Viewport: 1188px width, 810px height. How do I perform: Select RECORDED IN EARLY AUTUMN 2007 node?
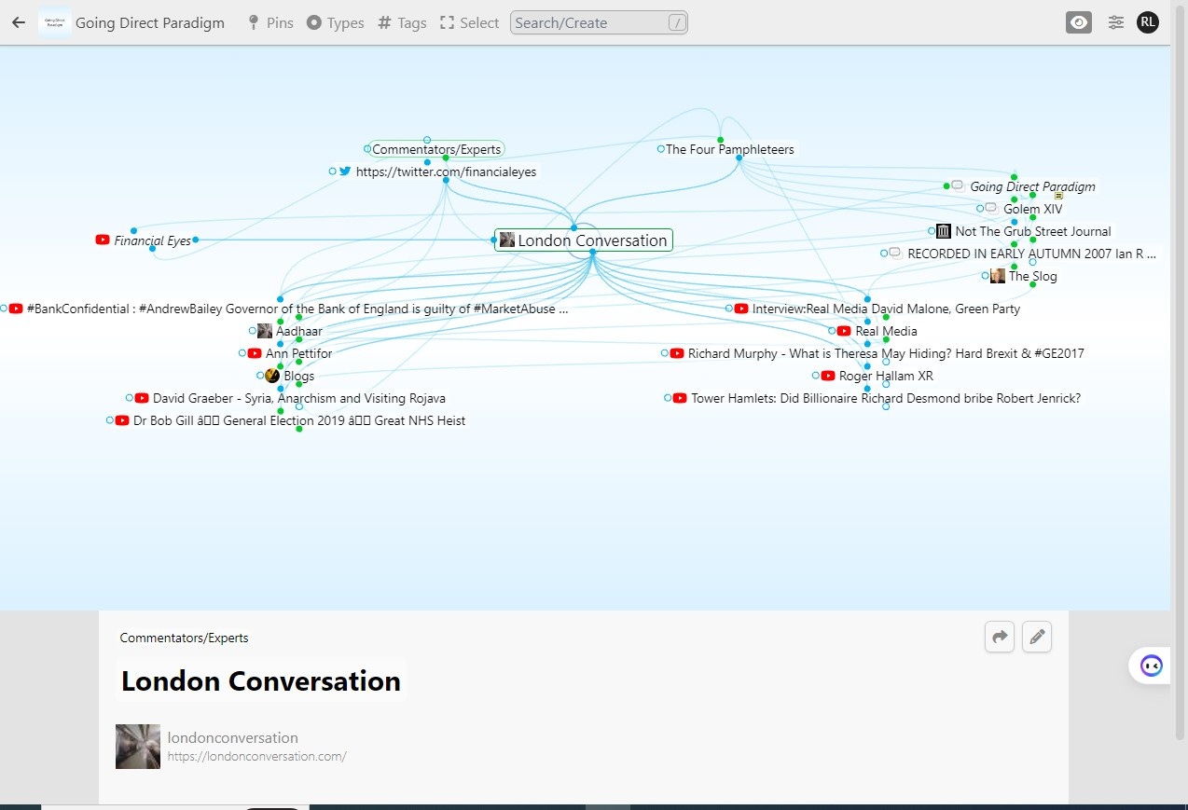click(1031, 253)
